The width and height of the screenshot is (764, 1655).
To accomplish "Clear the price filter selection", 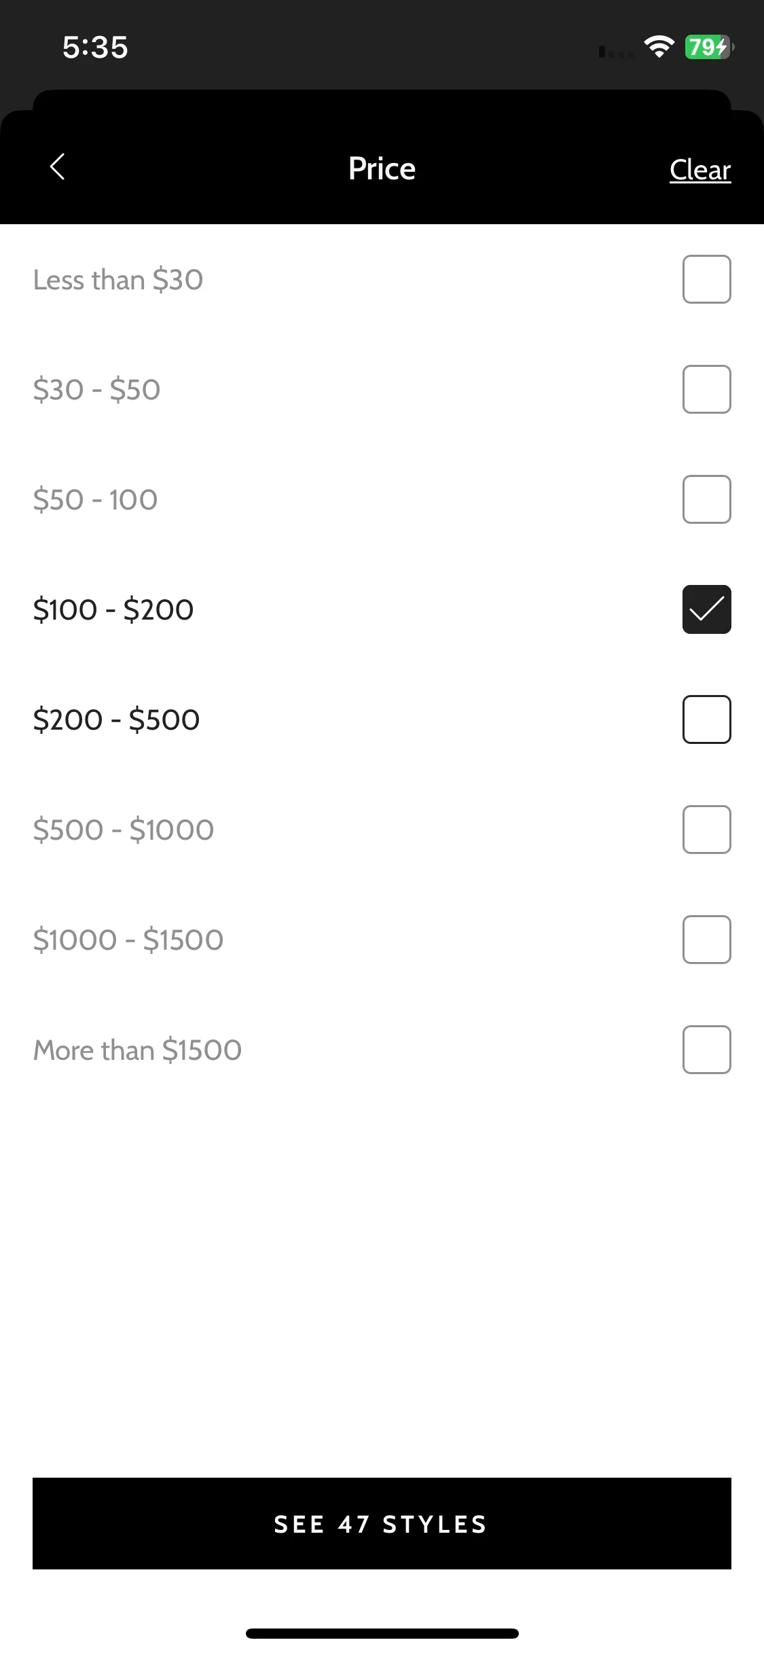I will coord(700,170).
